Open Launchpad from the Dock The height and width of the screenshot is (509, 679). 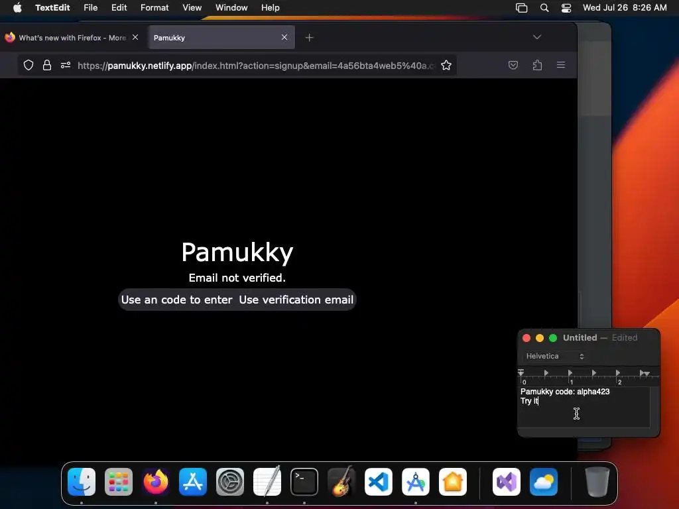(x=119, y=482)
